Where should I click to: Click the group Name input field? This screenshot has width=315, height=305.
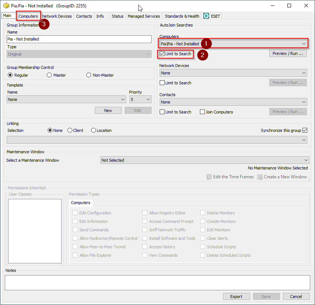[79, 39]
